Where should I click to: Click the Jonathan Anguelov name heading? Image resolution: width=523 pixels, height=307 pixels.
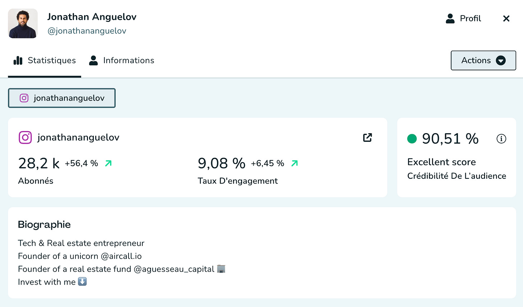click(x=92, y=17)
